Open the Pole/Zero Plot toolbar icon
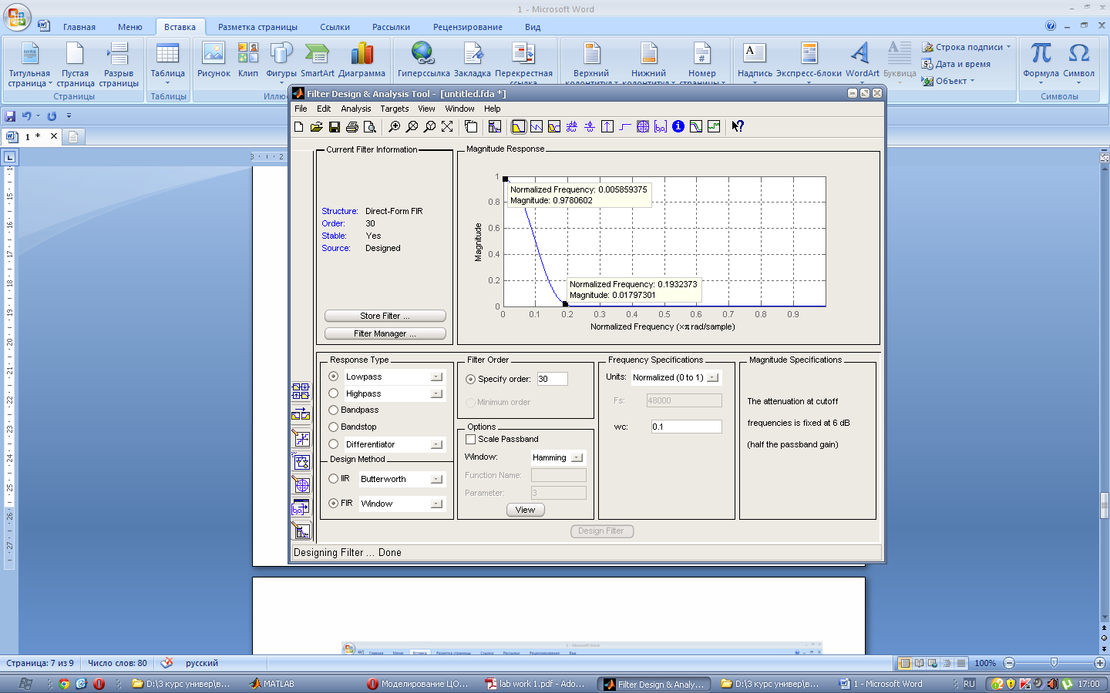The height and width of the screenshot is (693, 1110). pyautogui.click(x=643, y=126)
